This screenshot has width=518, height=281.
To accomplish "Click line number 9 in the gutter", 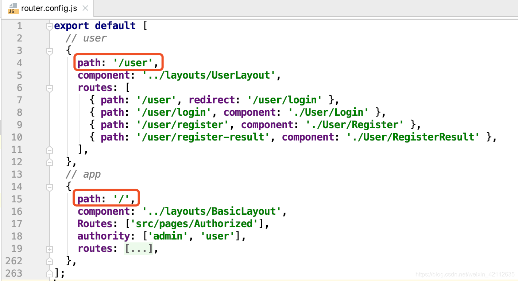I will (19, 125).
